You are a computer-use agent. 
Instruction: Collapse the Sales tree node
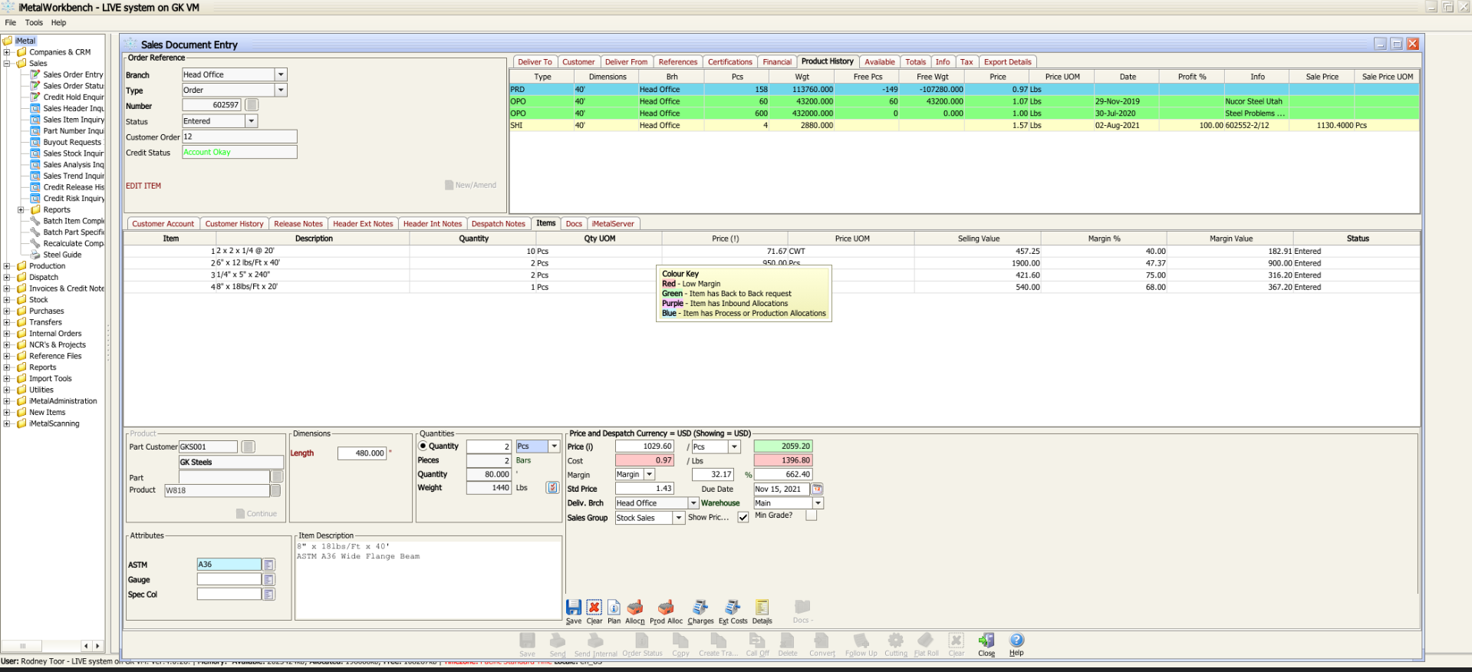pyautogui.click(x=7, y=64)
